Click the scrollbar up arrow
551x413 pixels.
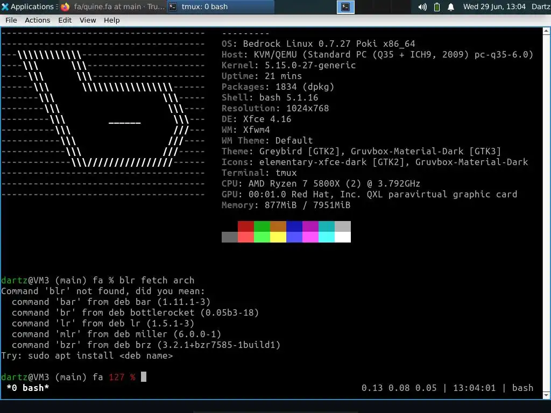tap(547, 31)
